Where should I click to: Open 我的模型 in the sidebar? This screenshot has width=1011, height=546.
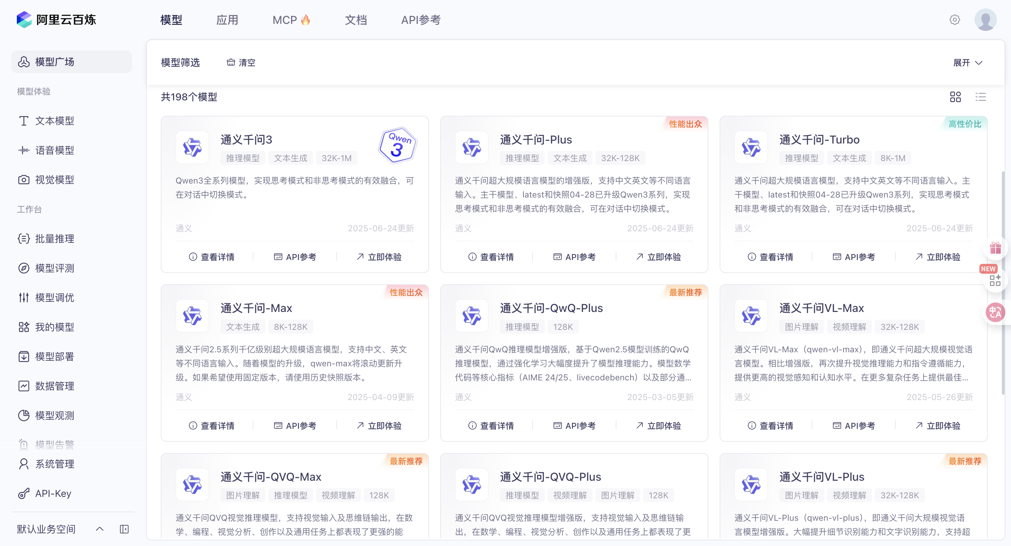coord(71,327)
